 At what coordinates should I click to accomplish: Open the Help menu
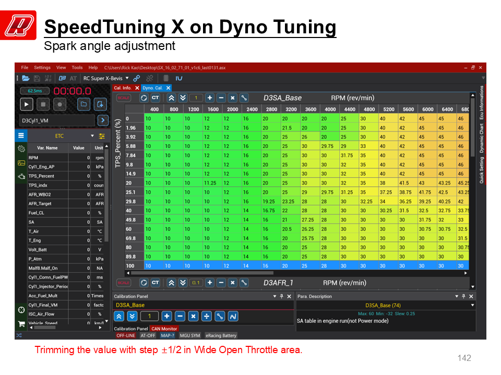(93, 68)
